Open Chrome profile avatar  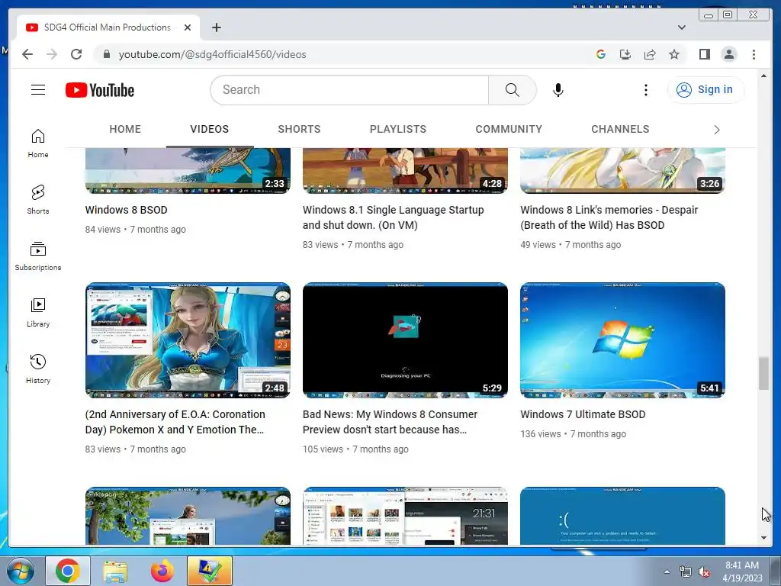click(x=729, y=54)
